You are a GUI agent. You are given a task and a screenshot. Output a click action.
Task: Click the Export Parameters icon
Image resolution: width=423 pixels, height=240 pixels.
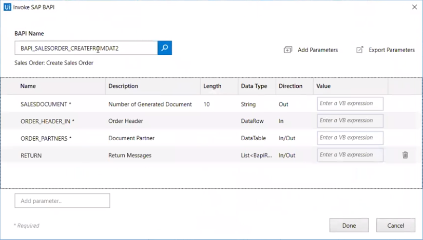360,50
